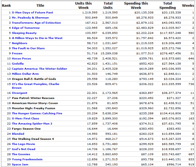This screenshot has height=167, width=196.
Task: Open the Divergent title link
Action: coord(19,93)
